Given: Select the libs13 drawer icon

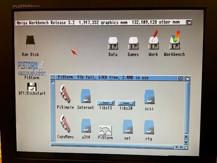Looking at the screenshot, I should pyautogui.click(x=105, y=103).
